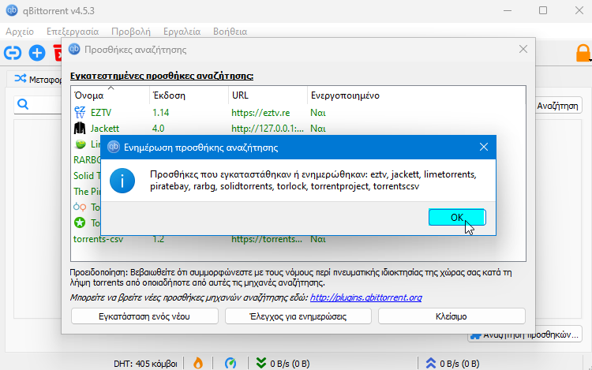Click the qBittorrent icon in the update dialog title bar
592x370 pixels.
(113, 147)
